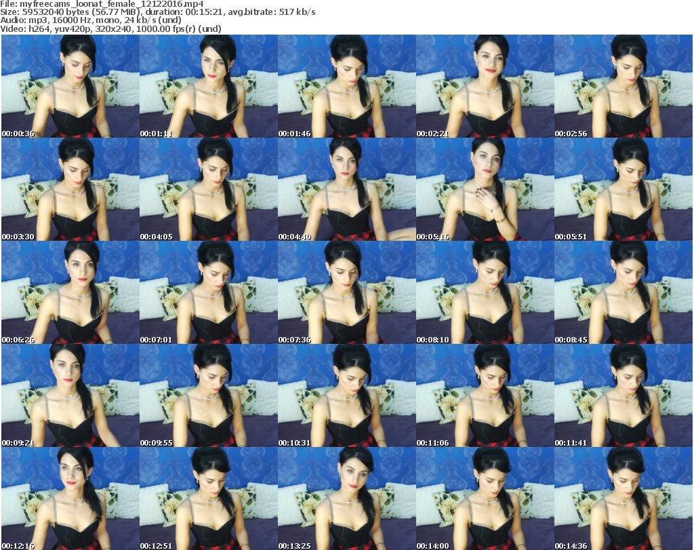Select the thumbnail stamped 00:01:46
694x550 pixels.
pyautogui.click(x=346, y=86)
